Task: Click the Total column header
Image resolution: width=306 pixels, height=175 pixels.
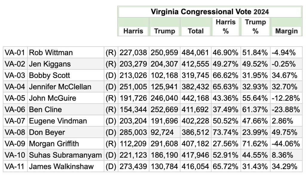Action: (x=195, y=31)
